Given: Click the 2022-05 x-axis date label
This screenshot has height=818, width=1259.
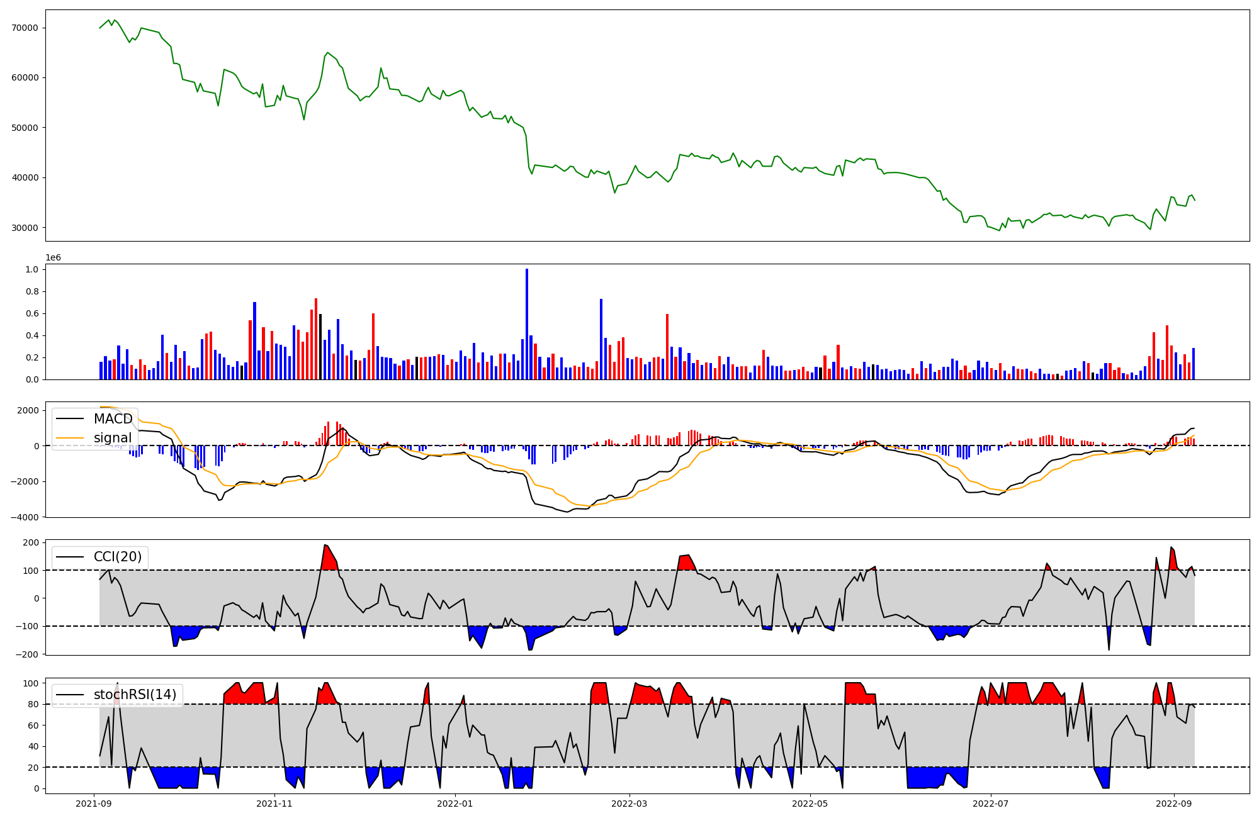Looking at the screenshot, I should [x=810, y=804].
